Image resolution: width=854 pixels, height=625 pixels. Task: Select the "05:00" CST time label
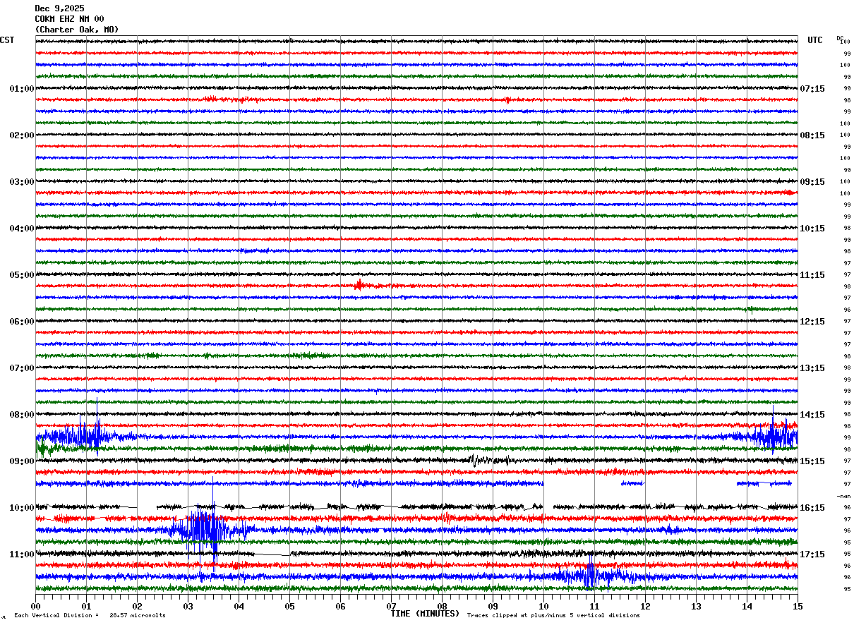22,275
